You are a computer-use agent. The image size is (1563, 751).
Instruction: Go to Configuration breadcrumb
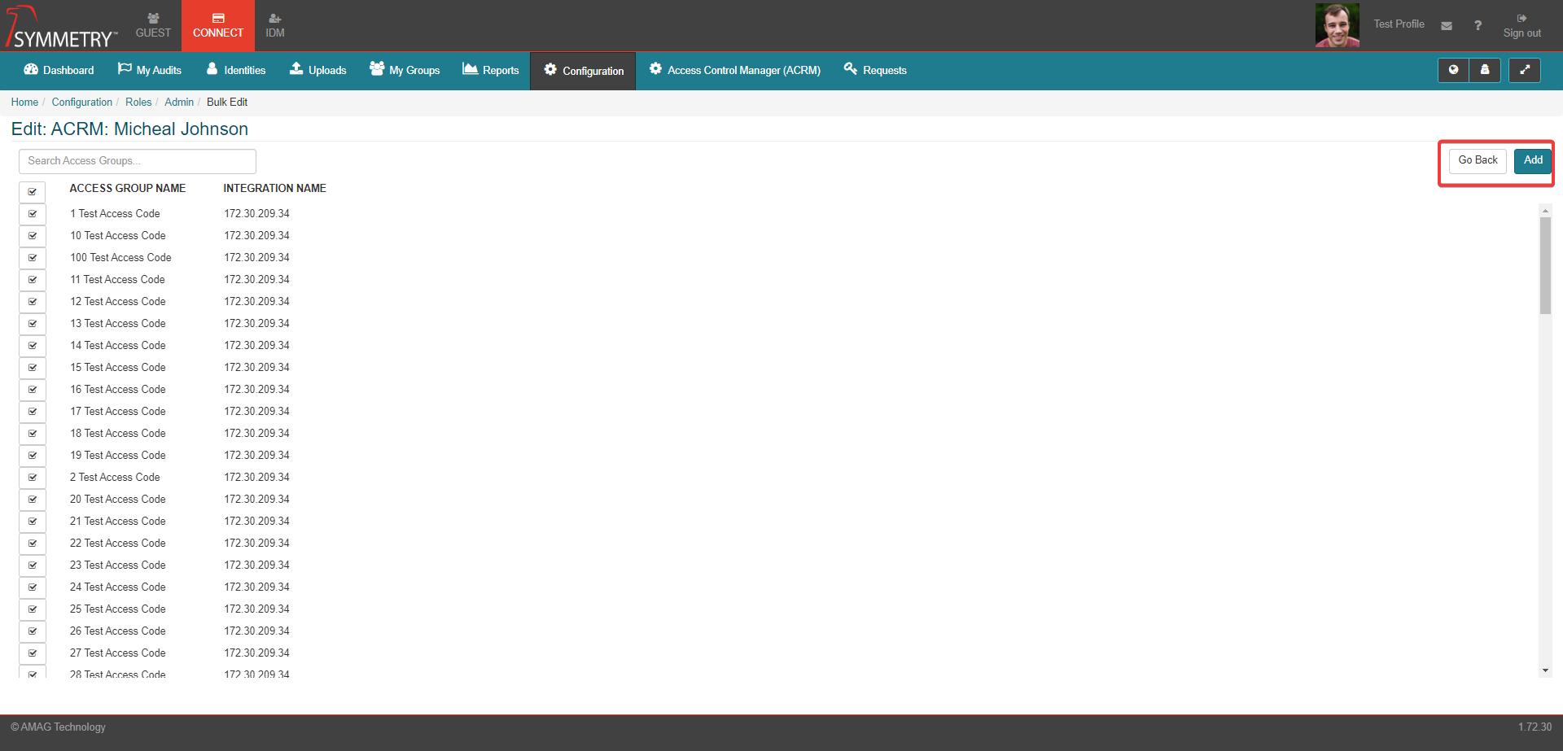(x=82, y=102)
